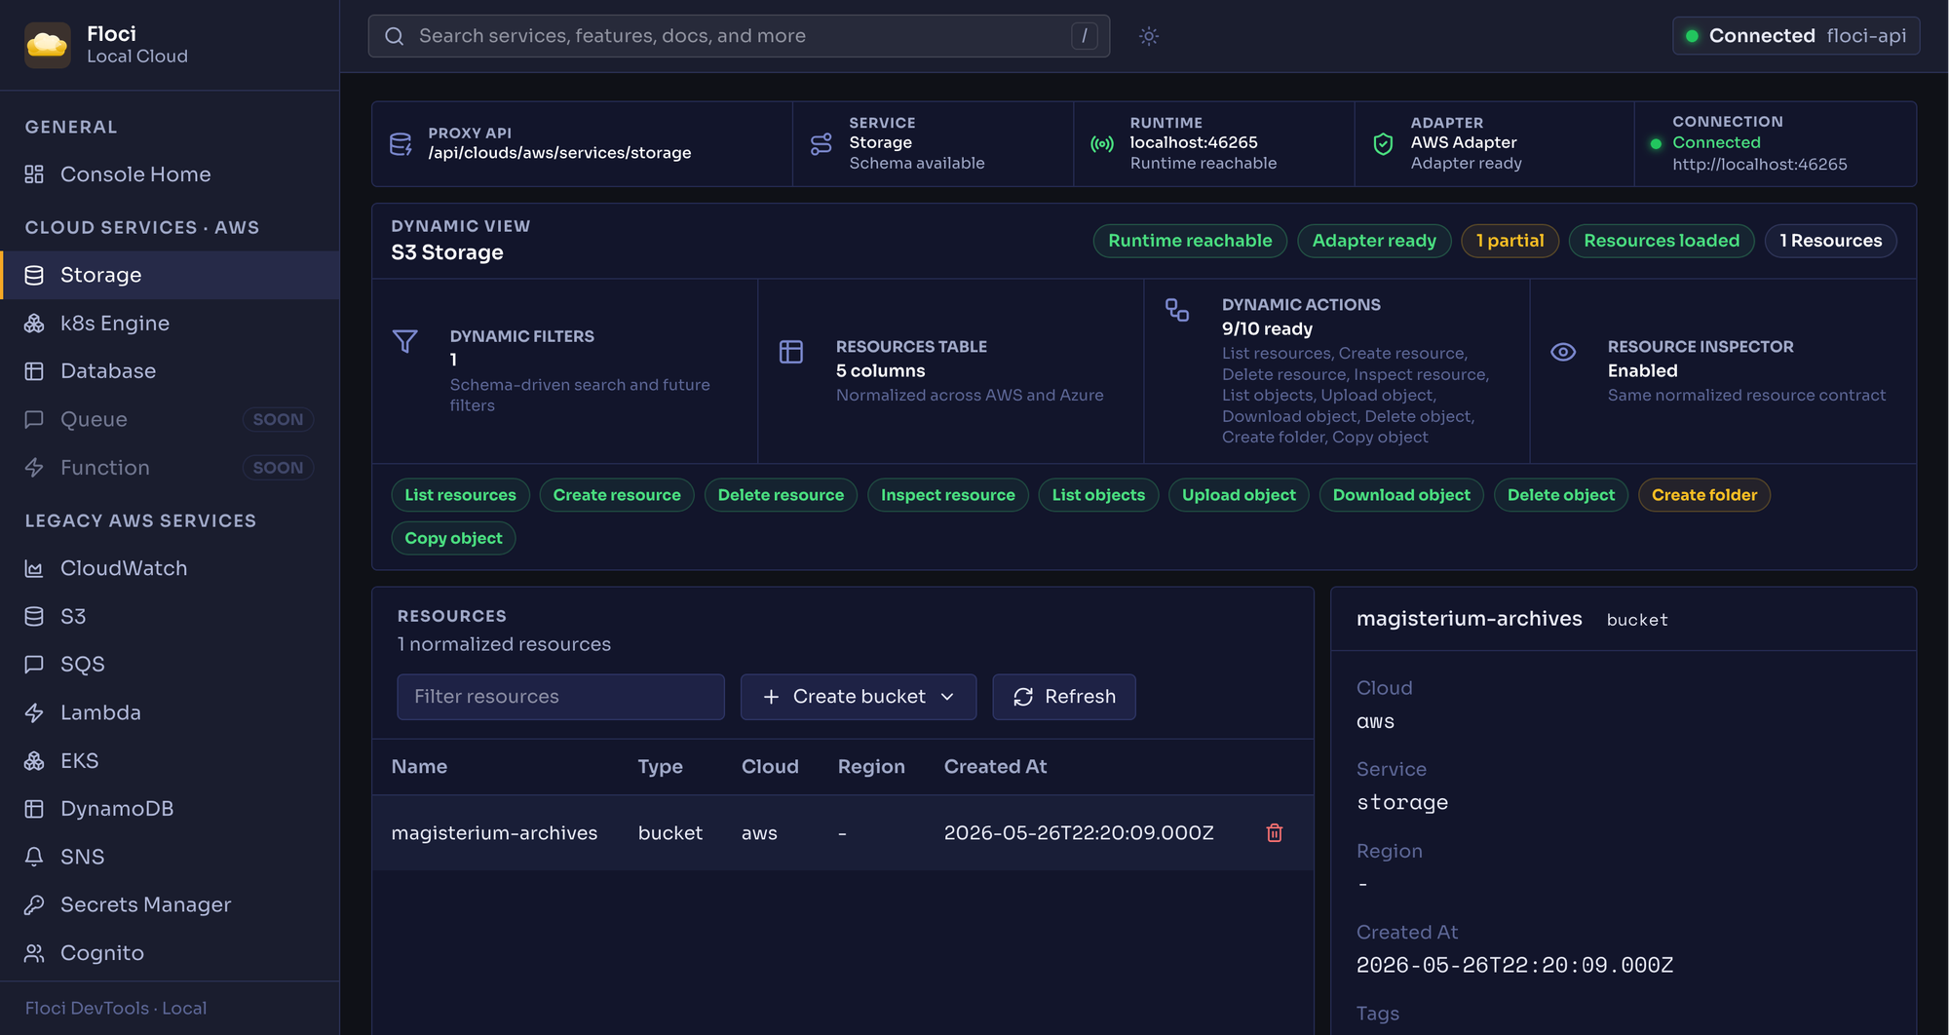Select Queue sidebar item
Image resolution: width=1949 pixels, height=1035 pixels.
point(170,419)
